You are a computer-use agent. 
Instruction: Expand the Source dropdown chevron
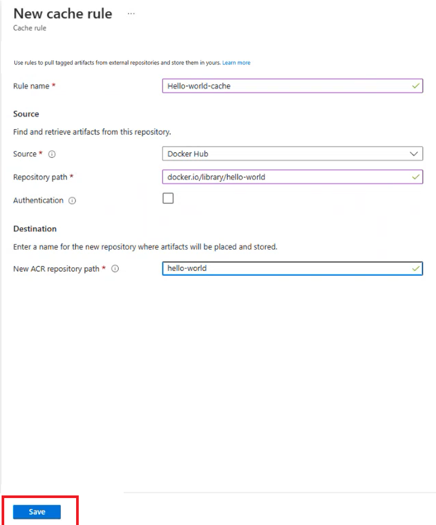(414, 154)
